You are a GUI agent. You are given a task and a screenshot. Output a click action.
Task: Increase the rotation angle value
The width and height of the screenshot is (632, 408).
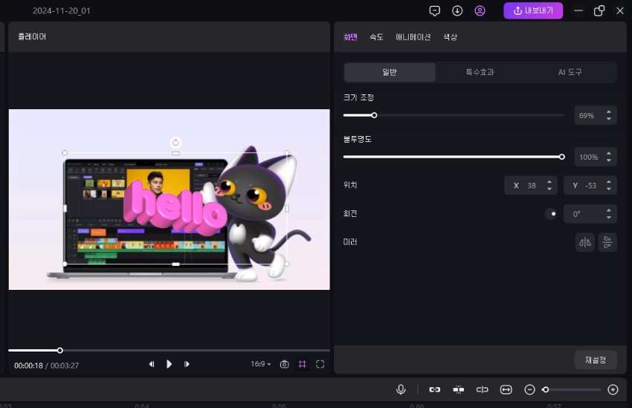(609, 210)
